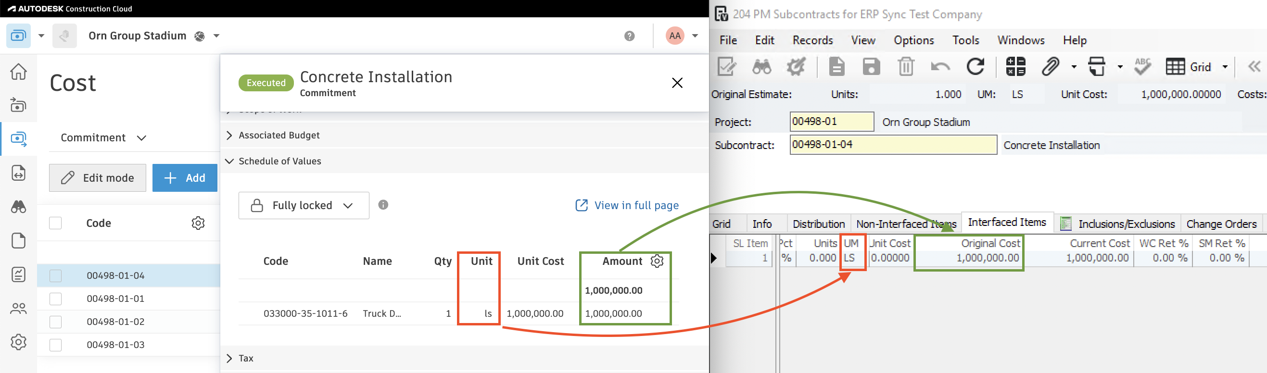Open column settings gear next to Code
Image resolution: width=1267 pixels, height=373 pixels.
198,223
